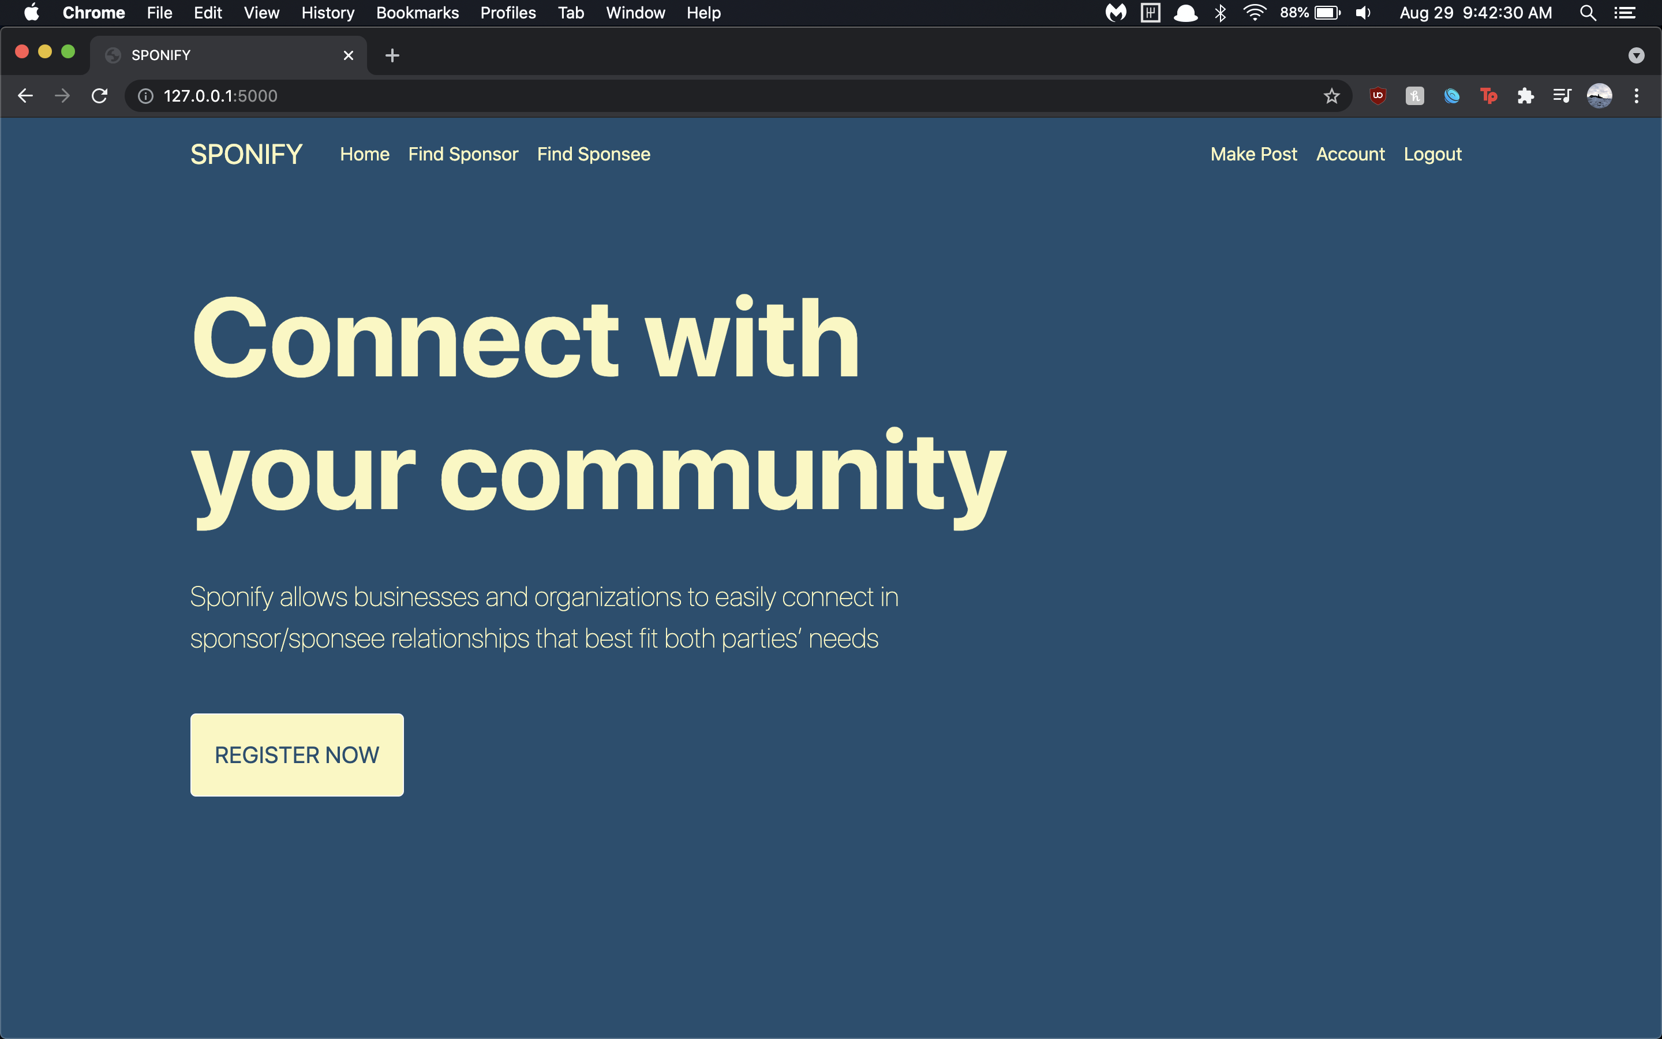Click the back navigation arrow
This screenshot has height=1039, width=1662.
[25, 95]
